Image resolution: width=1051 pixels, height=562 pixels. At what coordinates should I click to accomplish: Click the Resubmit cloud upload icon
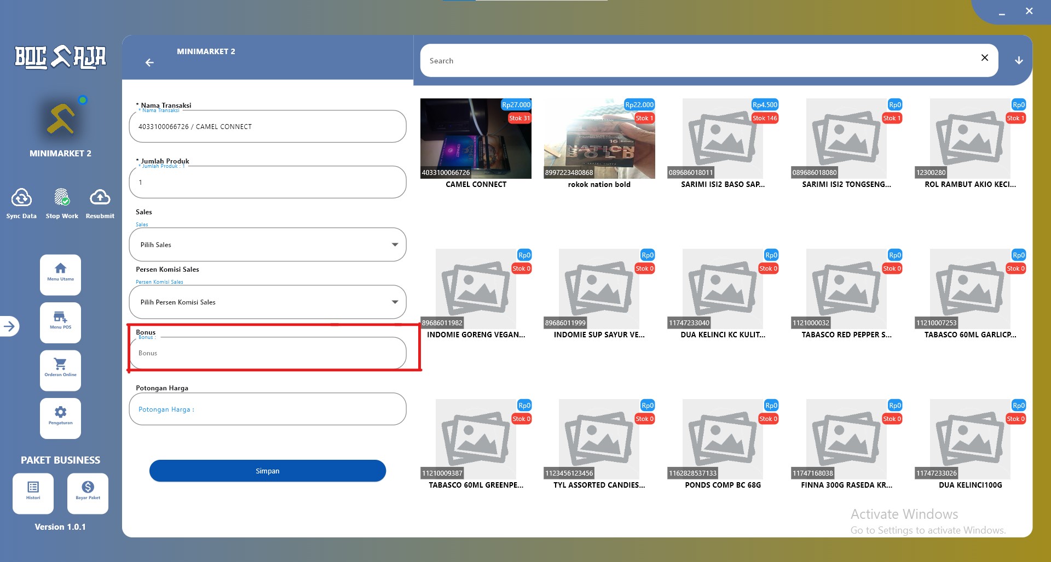pos(100,197)
